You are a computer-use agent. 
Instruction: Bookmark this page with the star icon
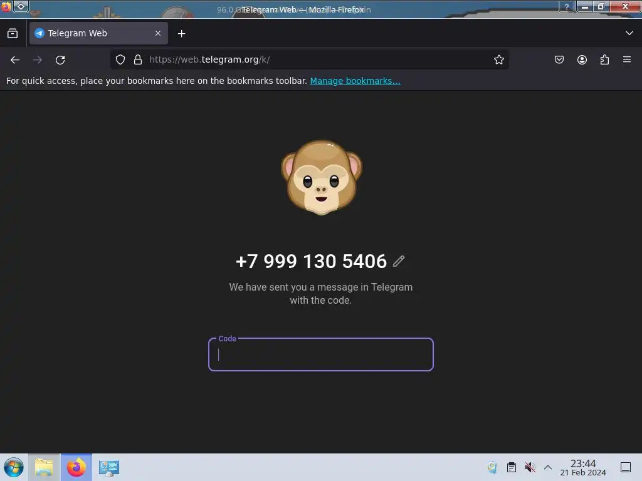498,59
